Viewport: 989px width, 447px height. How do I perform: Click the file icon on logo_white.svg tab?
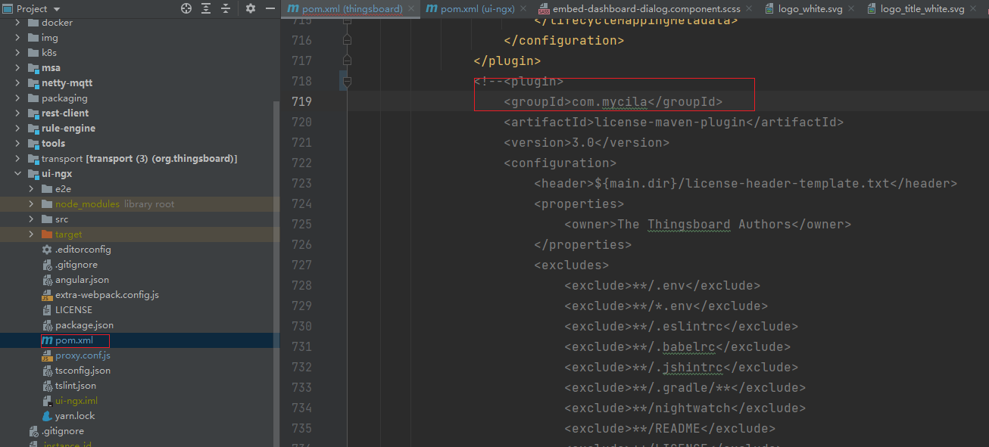pos(770,9)
